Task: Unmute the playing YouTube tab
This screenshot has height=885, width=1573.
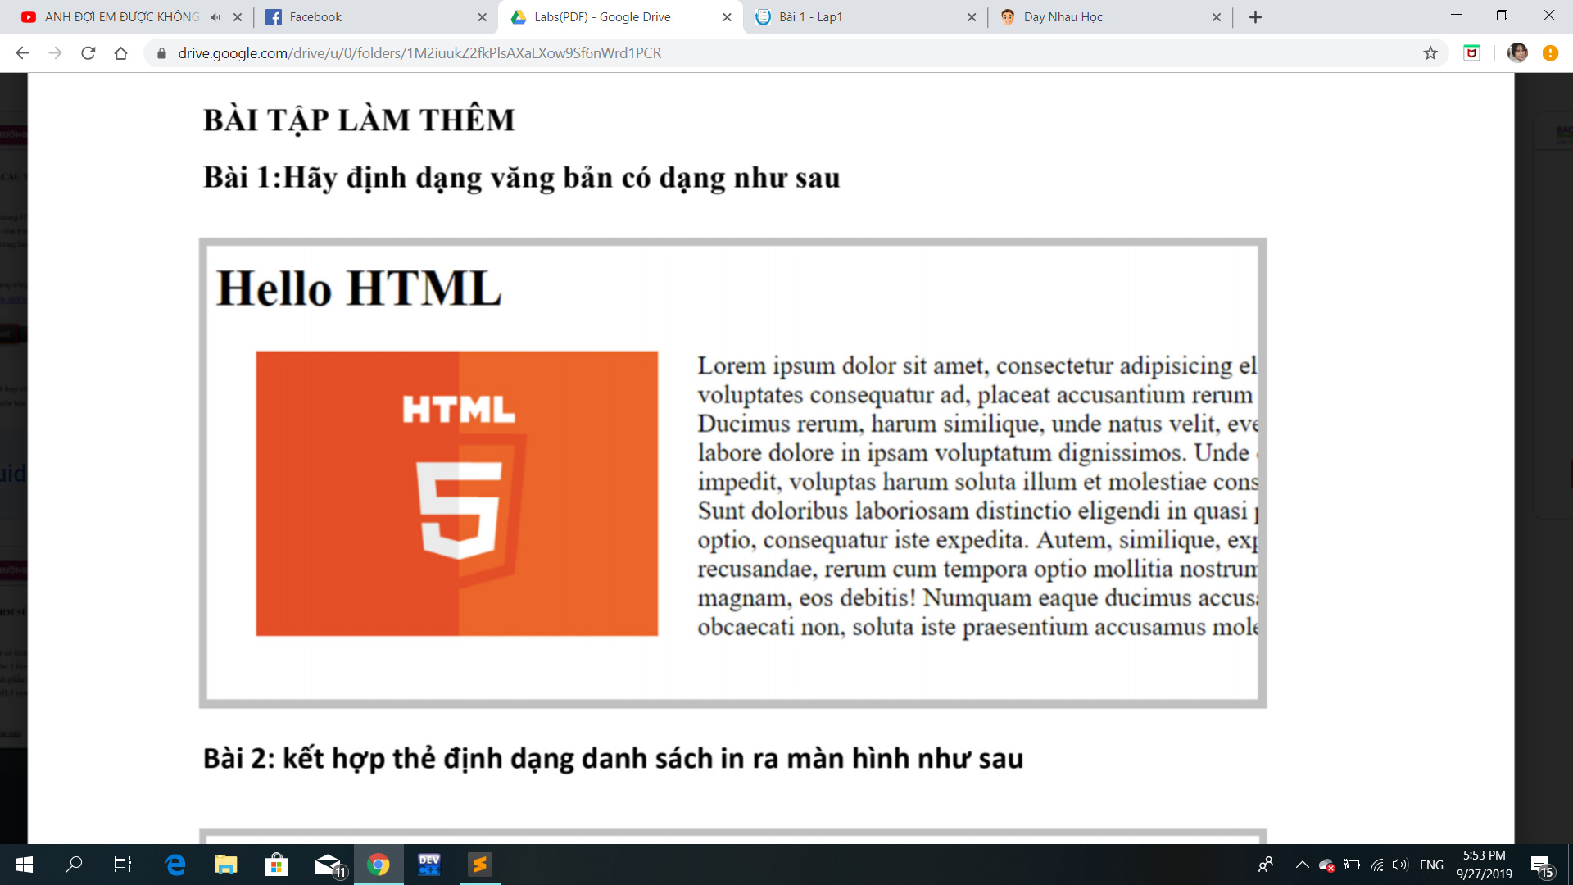Action: 214,16
